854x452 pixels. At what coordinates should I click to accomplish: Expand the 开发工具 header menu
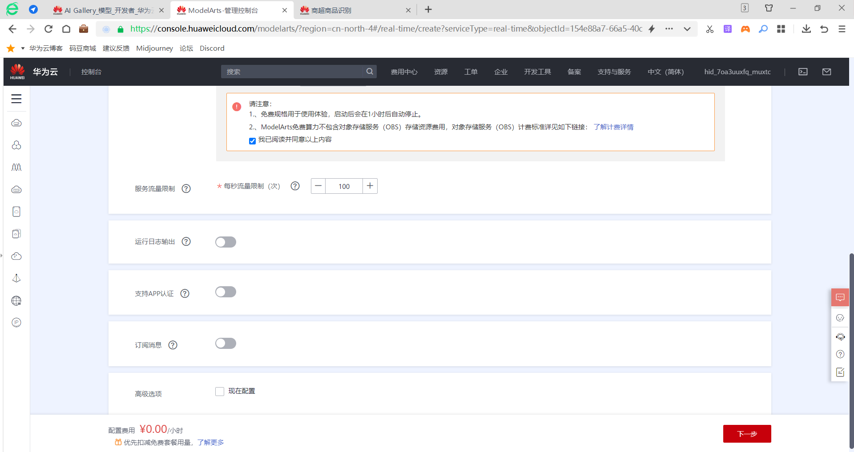[537, 72]
